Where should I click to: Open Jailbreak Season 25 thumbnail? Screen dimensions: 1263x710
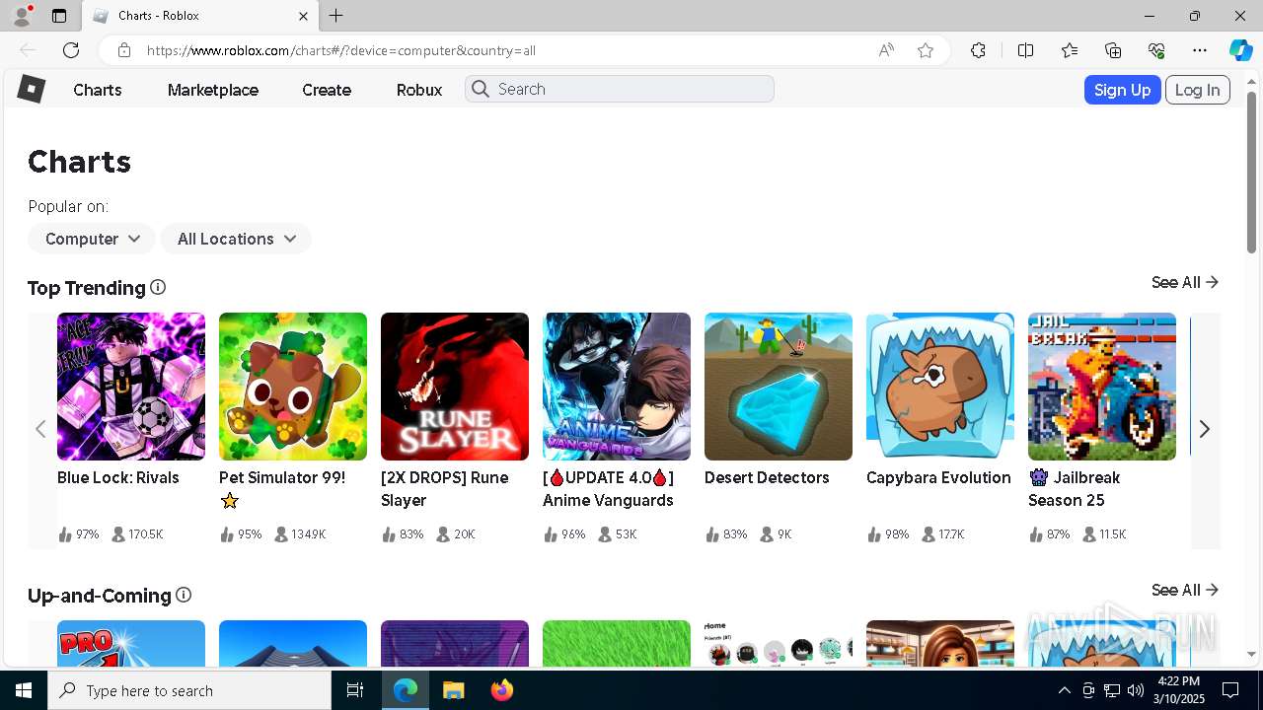point(1102,387)
